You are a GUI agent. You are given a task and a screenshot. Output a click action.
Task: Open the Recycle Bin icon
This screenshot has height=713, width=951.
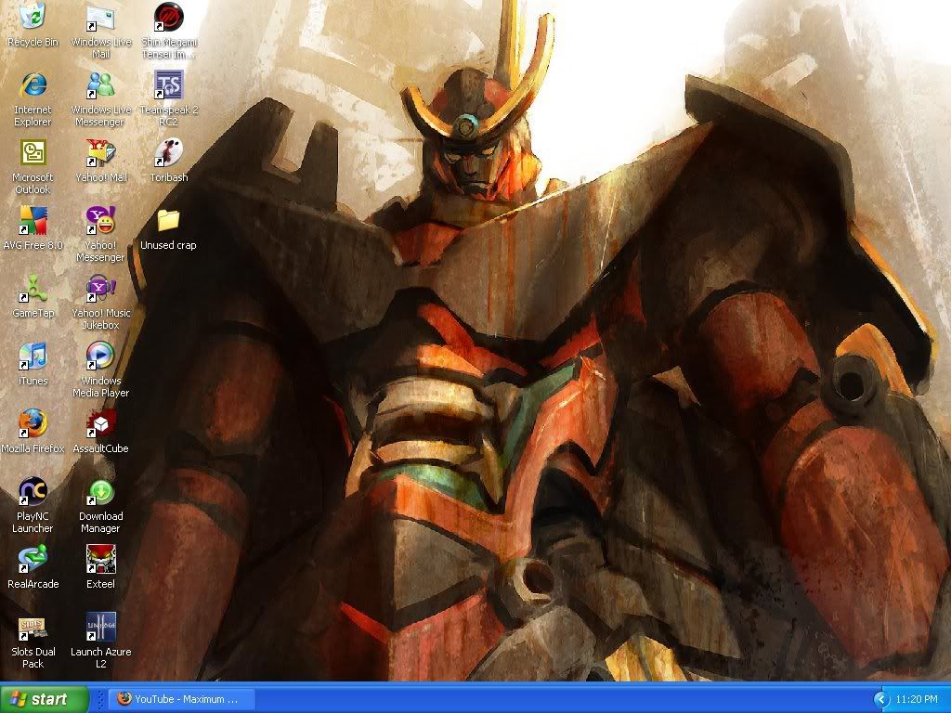click(x=33, y=19)
